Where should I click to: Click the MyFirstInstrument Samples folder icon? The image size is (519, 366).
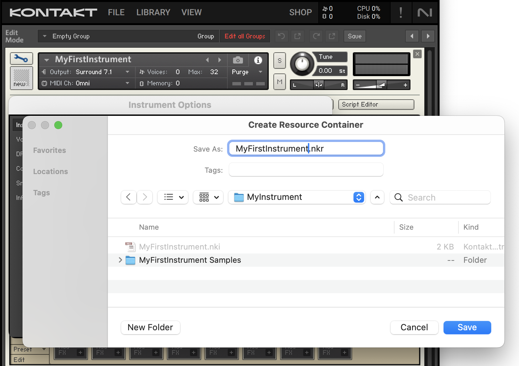130,260
